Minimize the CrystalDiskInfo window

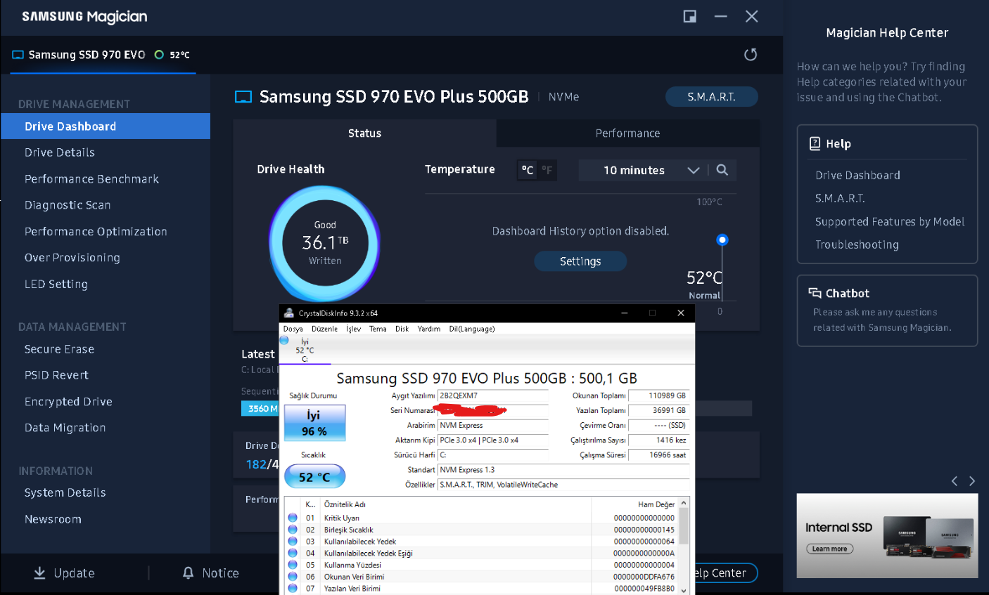[624, 313]
